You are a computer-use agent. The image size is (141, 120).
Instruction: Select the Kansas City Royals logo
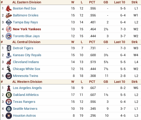tap(9, 55)
